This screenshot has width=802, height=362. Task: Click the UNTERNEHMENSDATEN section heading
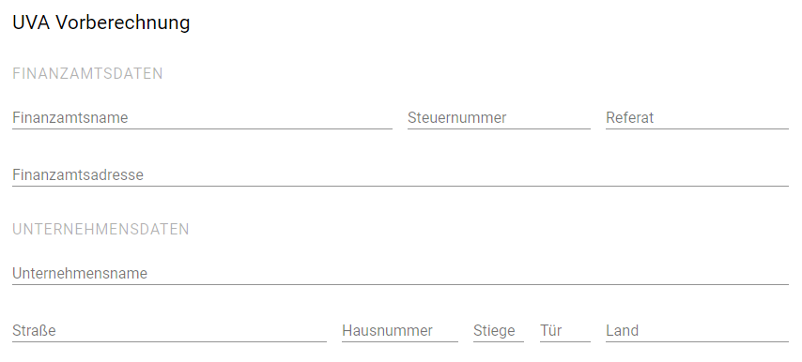pos(100,229)
